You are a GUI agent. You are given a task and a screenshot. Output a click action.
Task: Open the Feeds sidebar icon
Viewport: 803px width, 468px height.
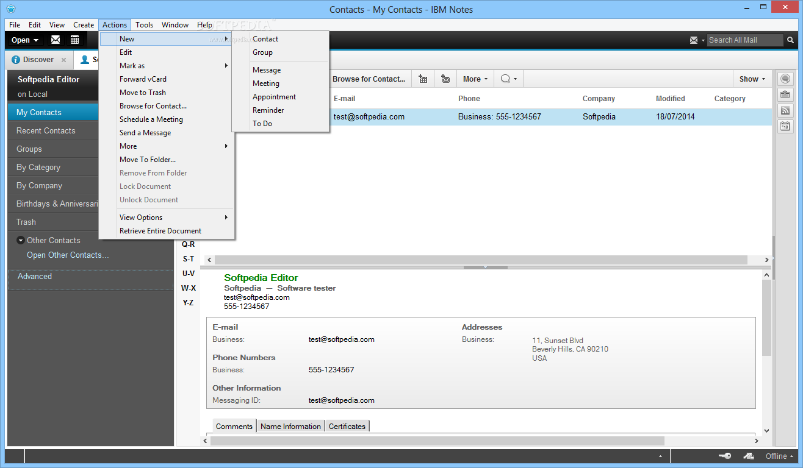coord(785,111)
